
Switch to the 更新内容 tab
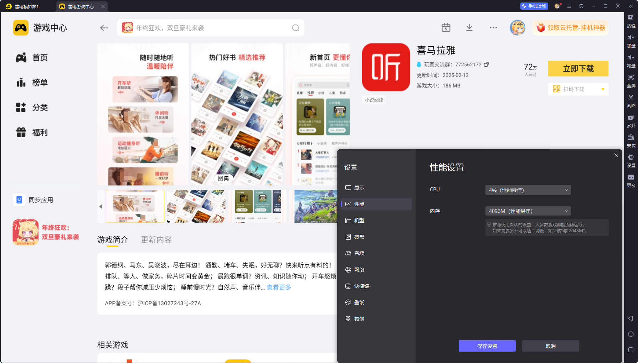tap(156, 240)
